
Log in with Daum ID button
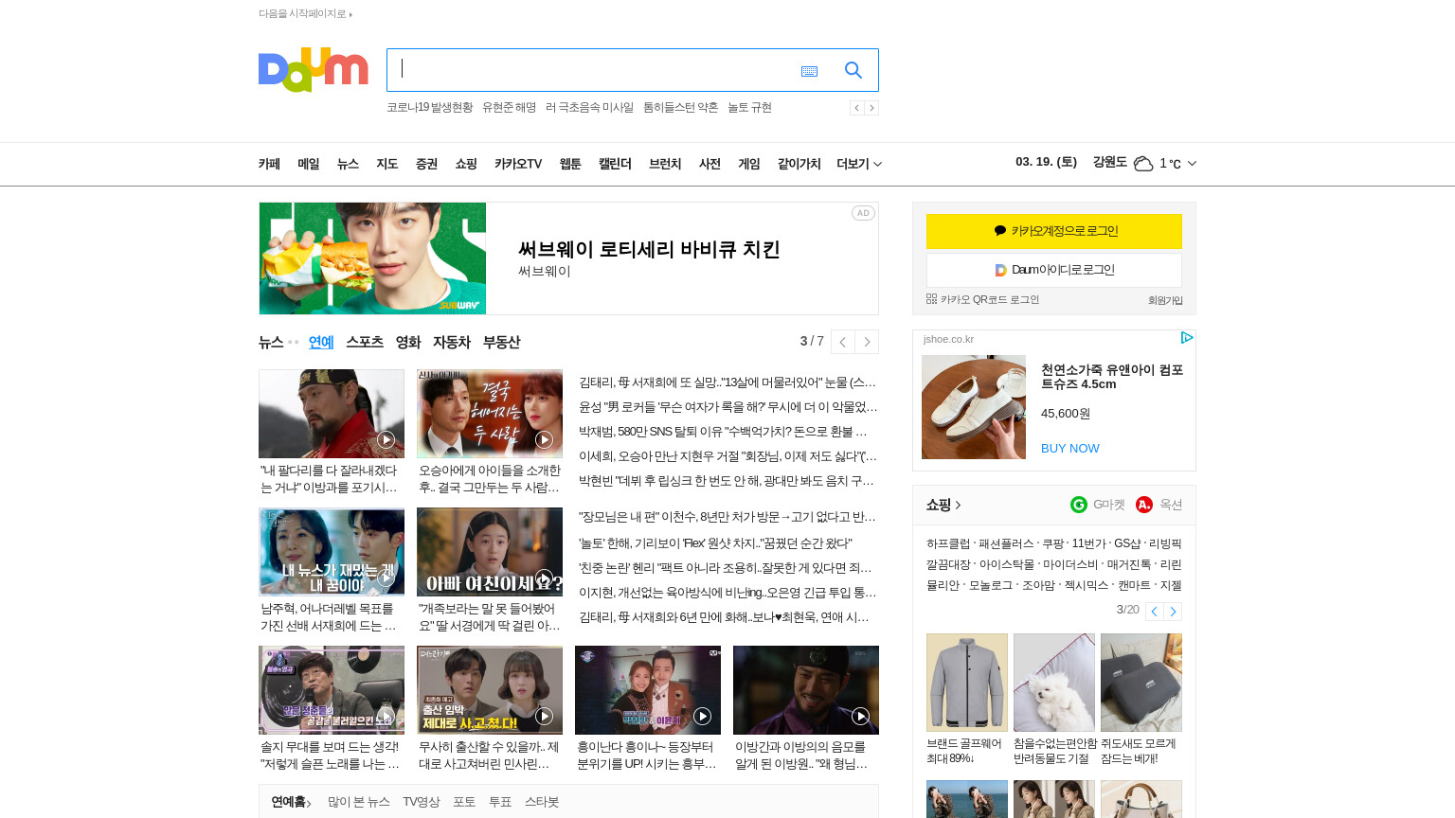coord(1054,270)
